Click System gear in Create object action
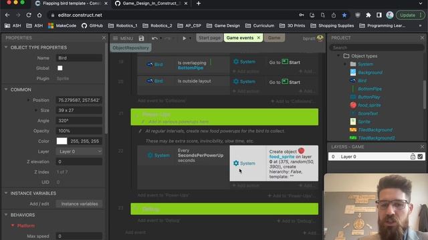This screenshot has width=428, height=240. pos(236,163)
